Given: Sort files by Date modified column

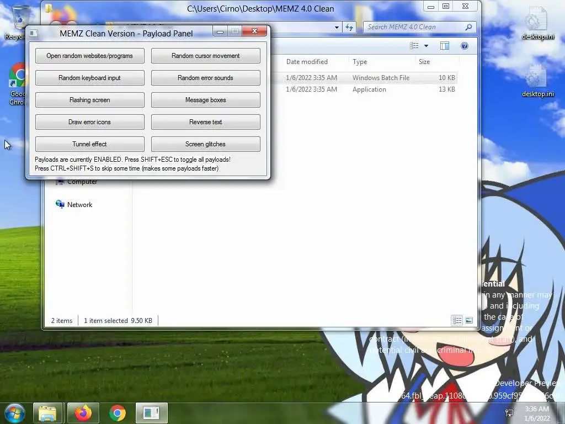Looking at the screenshot, I should pyautogui.click(x=307, y=62).
